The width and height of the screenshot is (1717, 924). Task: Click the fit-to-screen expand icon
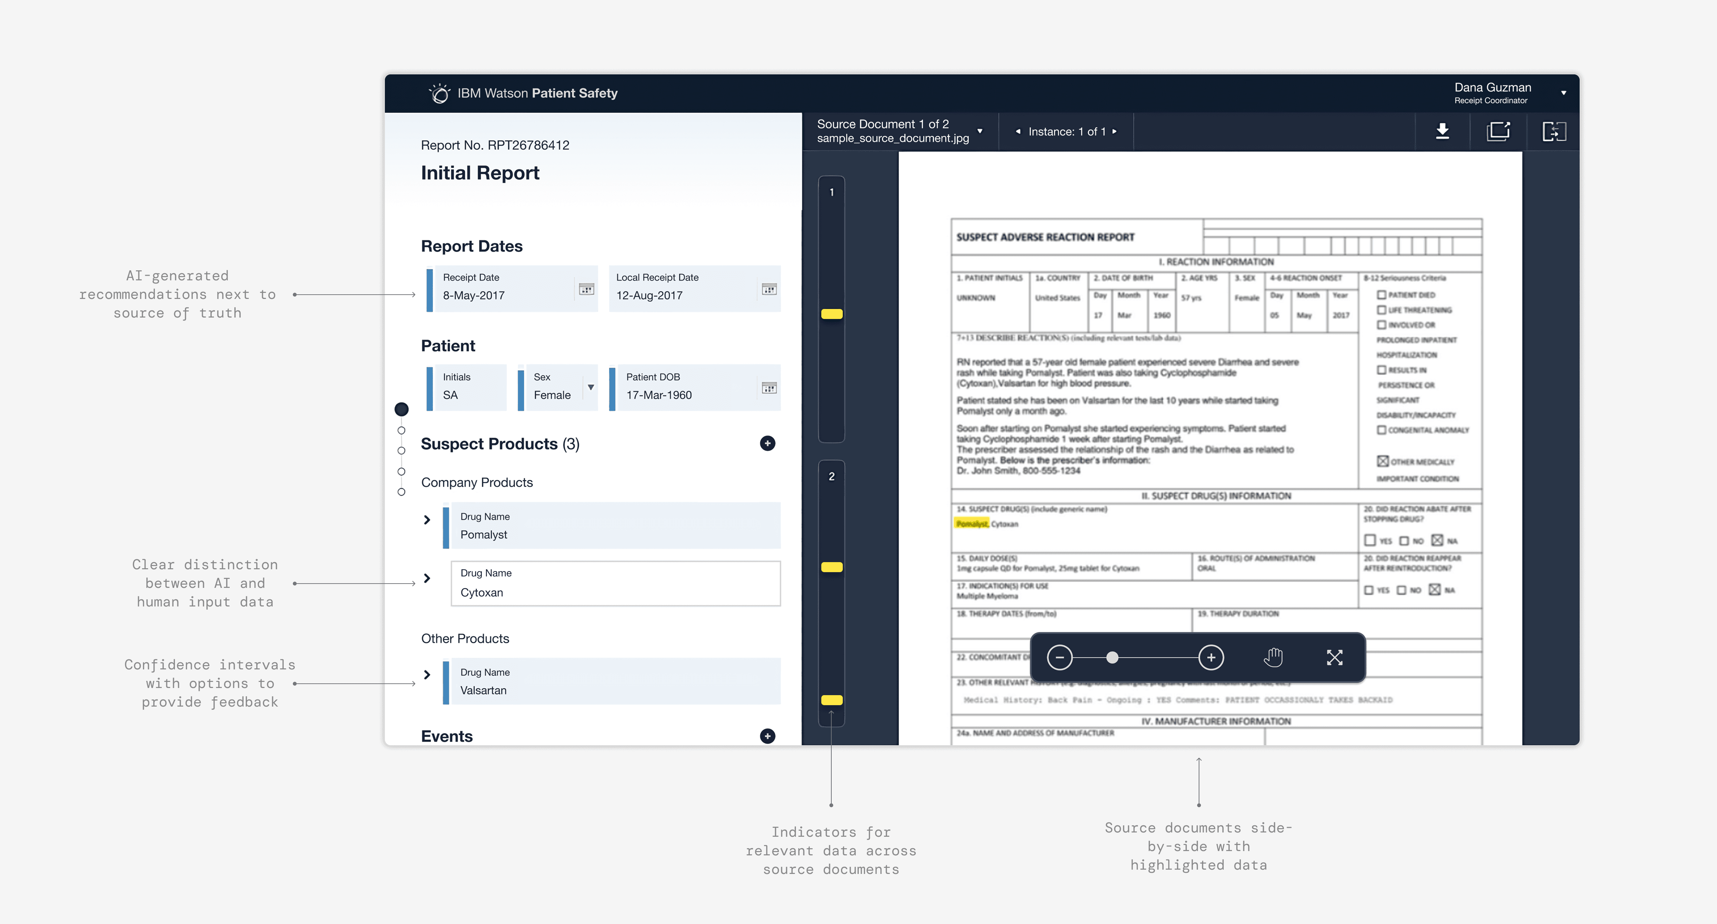[x=1334, y=658]
